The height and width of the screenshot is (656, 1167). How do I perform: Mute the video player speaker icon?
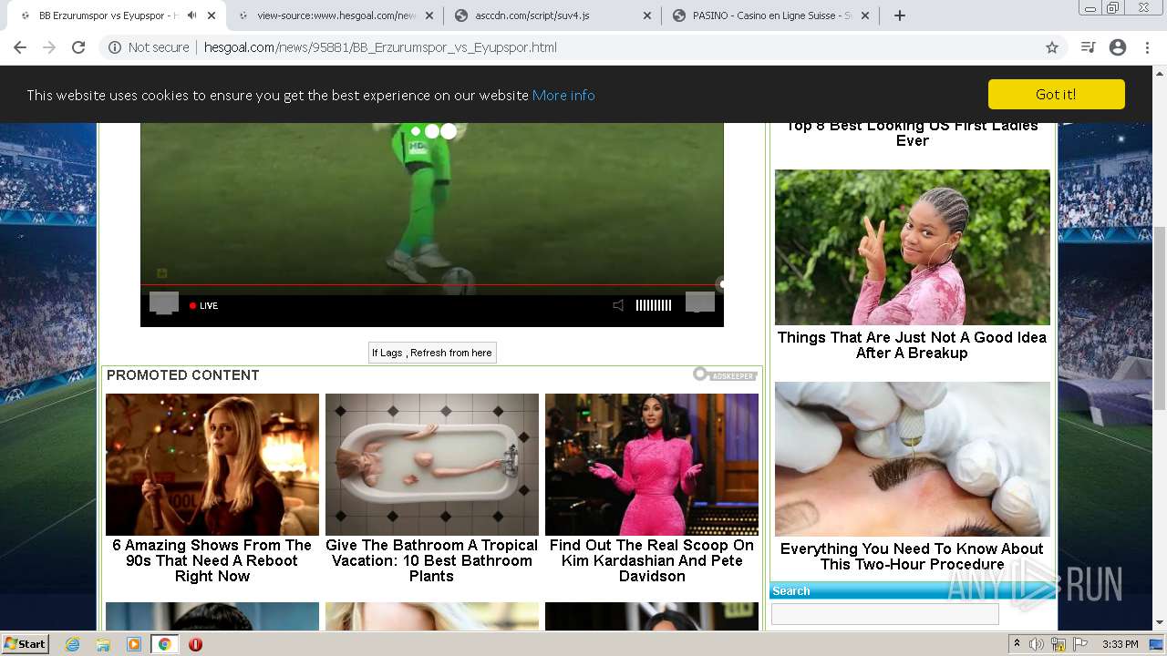pyautogui.click(x=618, y=305)
